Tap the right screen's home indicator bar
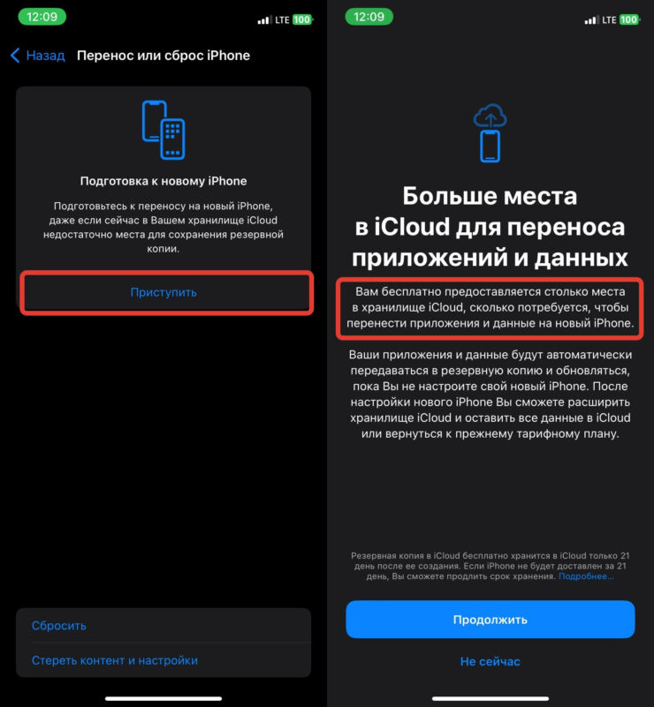This screenshot has height=707, width=654. pyautogui.click(x=490, y=698)
